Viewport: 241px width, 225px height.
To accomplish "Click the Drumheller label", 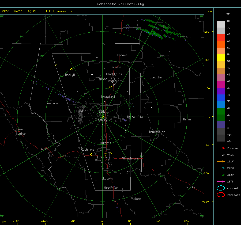I will pos(157,132).
